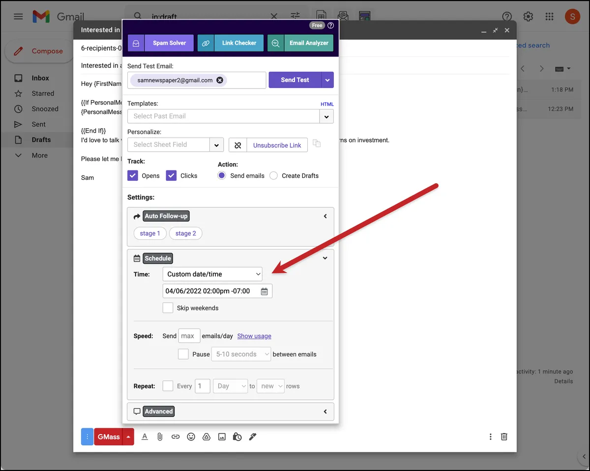Click the Compose button
The image size is (590, 471).
coord(38,51)
